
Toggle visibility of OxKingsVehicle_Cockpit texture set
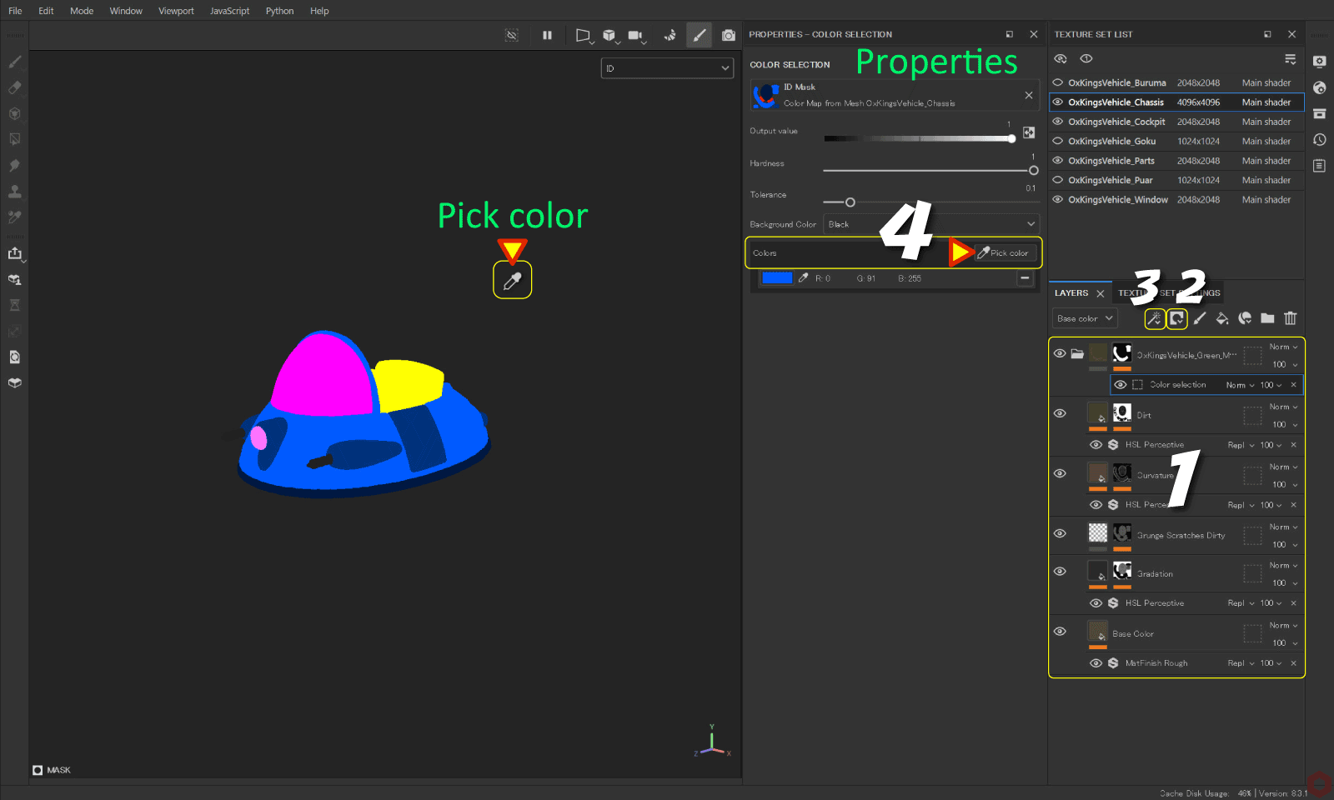pos(1058,122)
